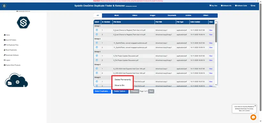Screen dimensions: 262x123
Task: Open Find Duplicate Files in sidebar
Action: 11,45
